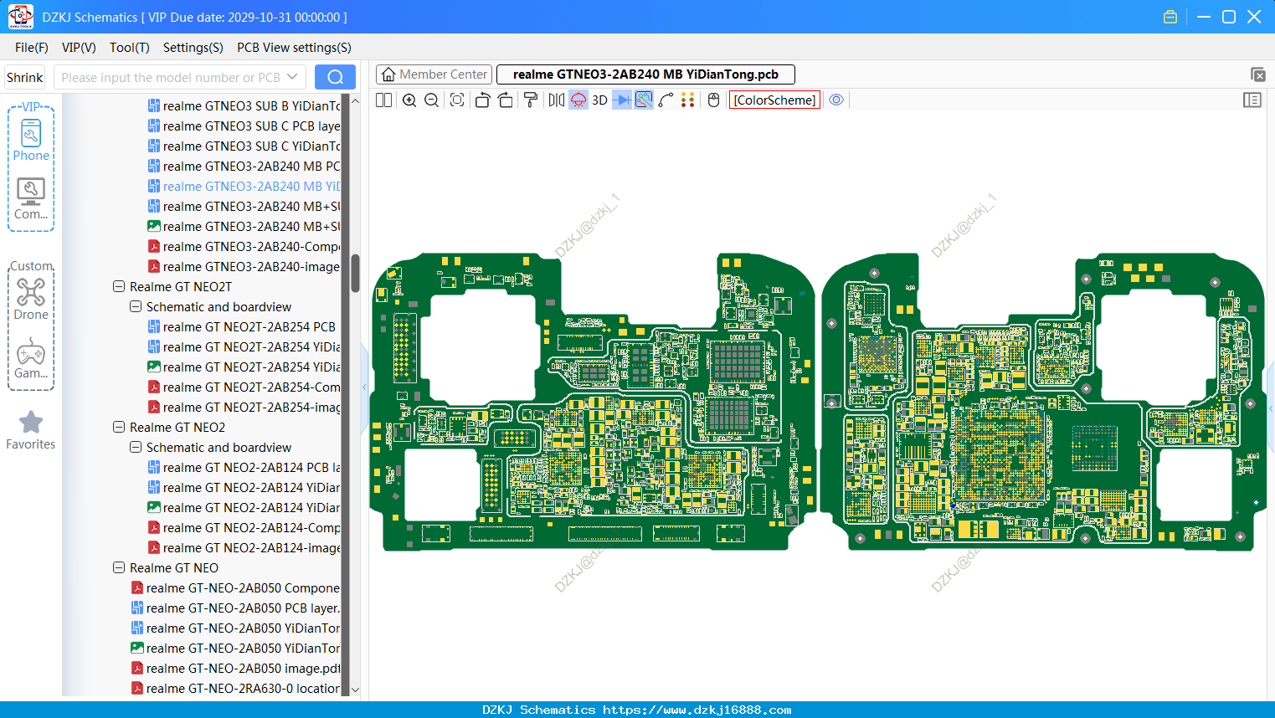Collapse the Realme GT NEO tree node
Image resolution: width=1275 pixels, height=718 pixels.
tap(119, 567)
